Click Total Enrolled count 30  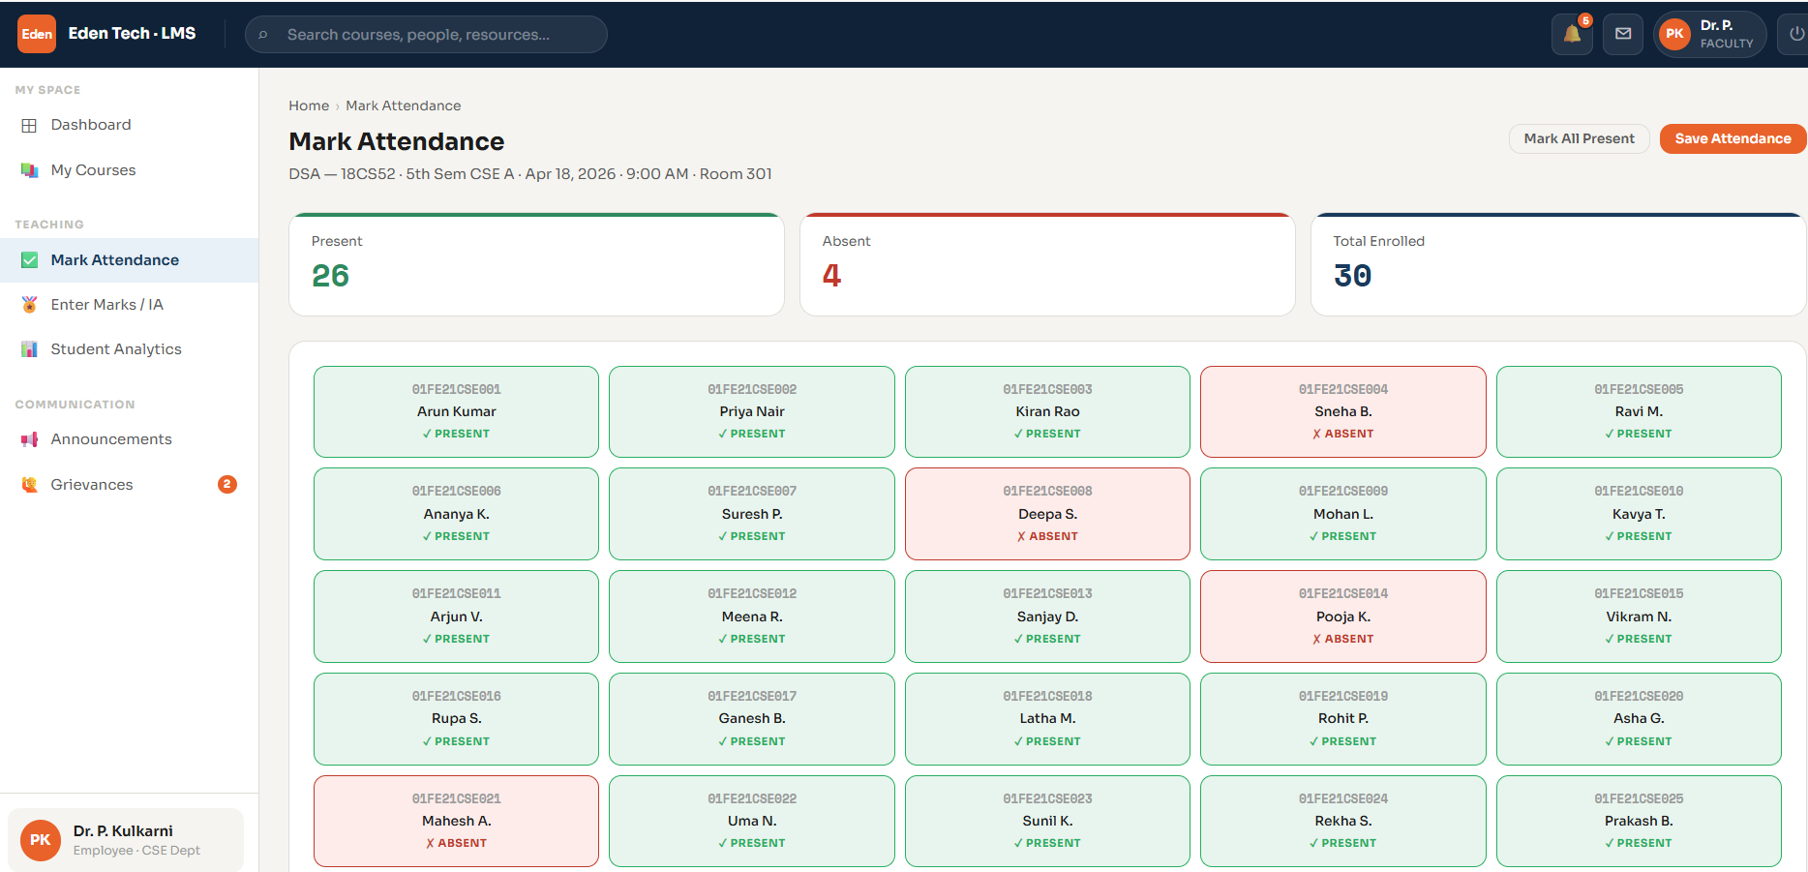coord(1352,276)
